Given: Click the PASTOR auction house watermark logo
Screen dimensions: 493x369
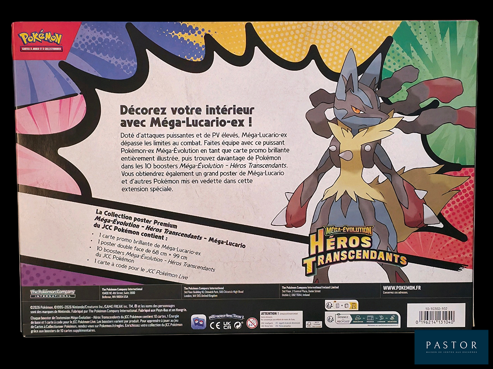Looking at the screenshot, I should point(451,347).
